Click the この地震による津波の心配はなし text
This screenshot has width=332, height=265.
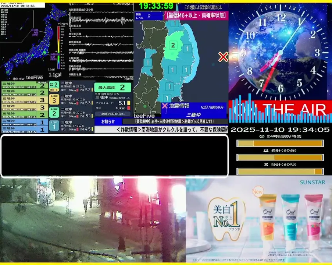[203, 7]
